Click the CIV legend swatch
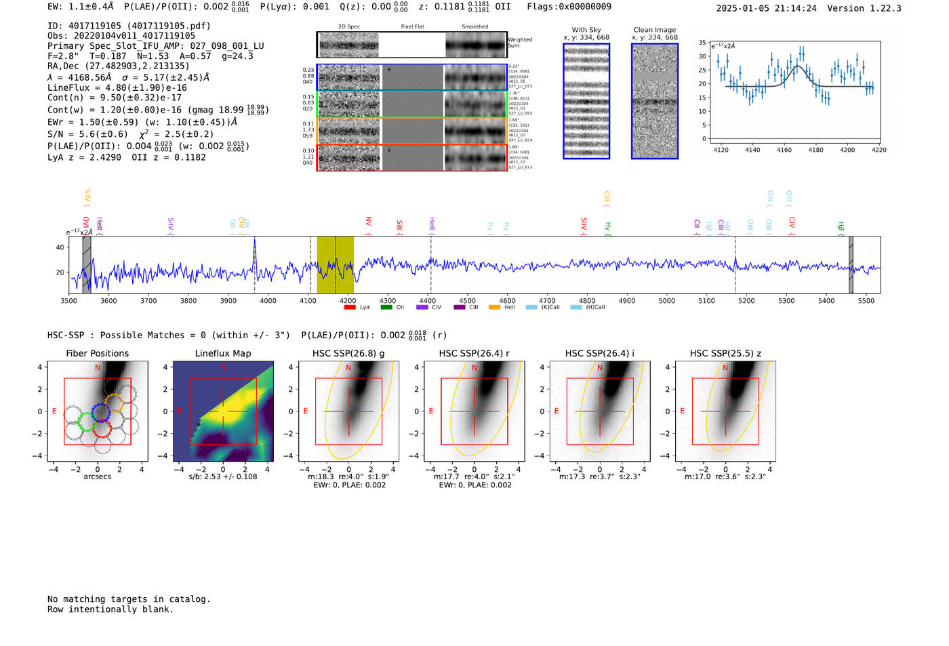Image resolution: width=949 pixels, height=646 pixels. (x=422, y=307)
